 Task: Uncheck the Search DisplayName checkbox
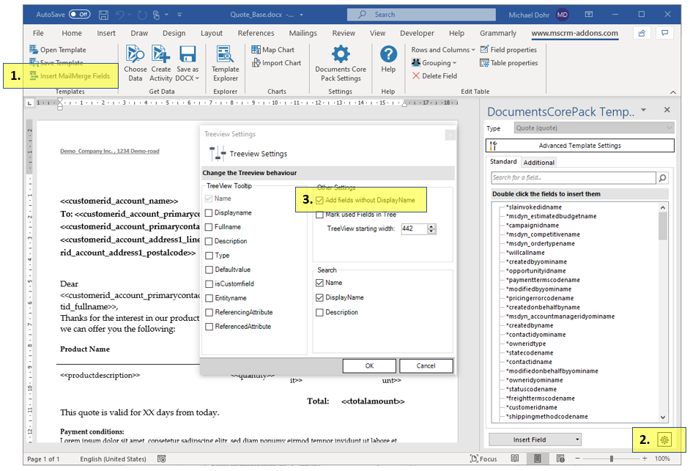tap(319, 298)
